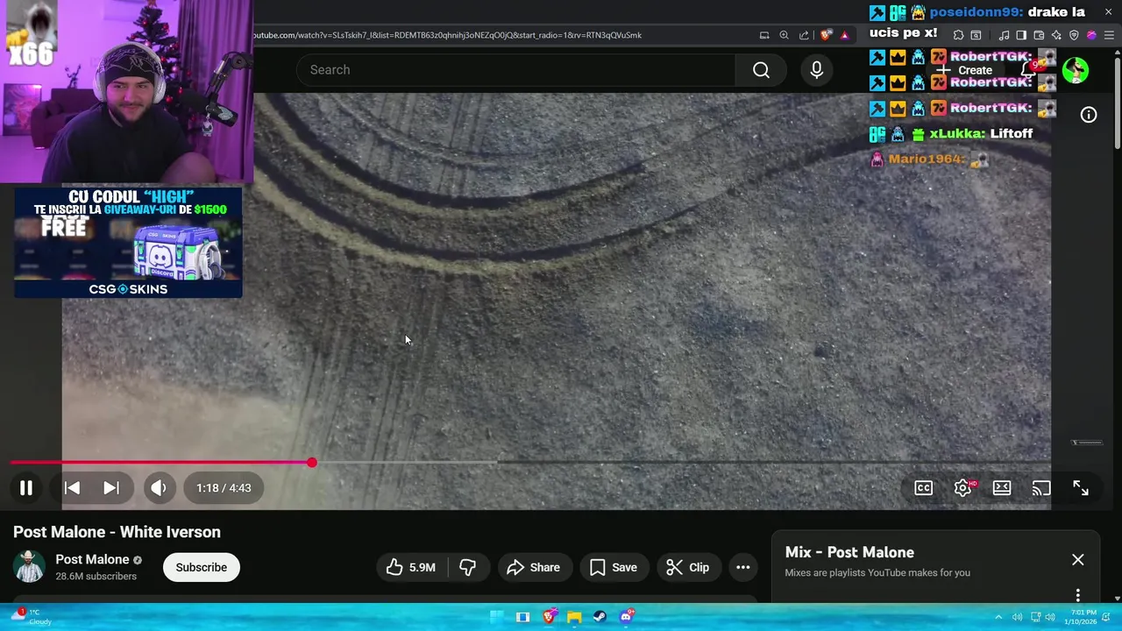Share this page via browser share icon

[x=804, y=35]
